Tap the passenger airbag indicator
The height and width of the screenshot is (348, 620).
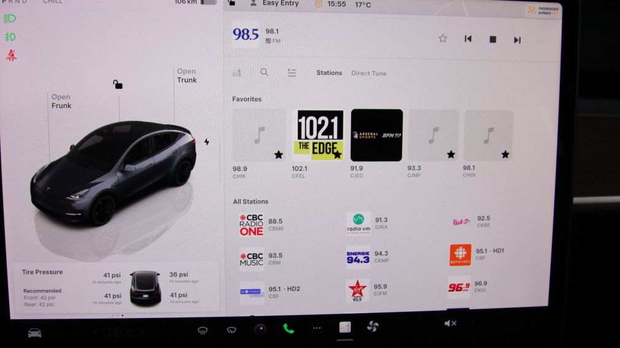544,10
